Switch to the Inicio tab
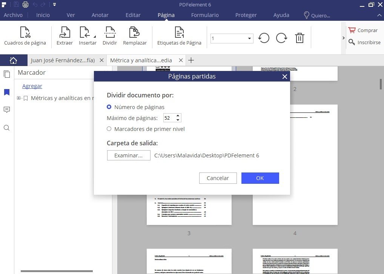This screenshot has height=274, width=384. point(43,15)
